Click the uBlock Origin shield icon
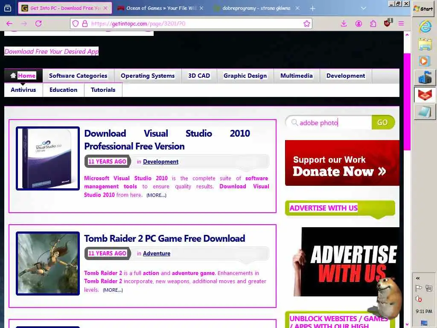This screenshot has height=328, width=437. pyautogui.click(x=387, y=23)
